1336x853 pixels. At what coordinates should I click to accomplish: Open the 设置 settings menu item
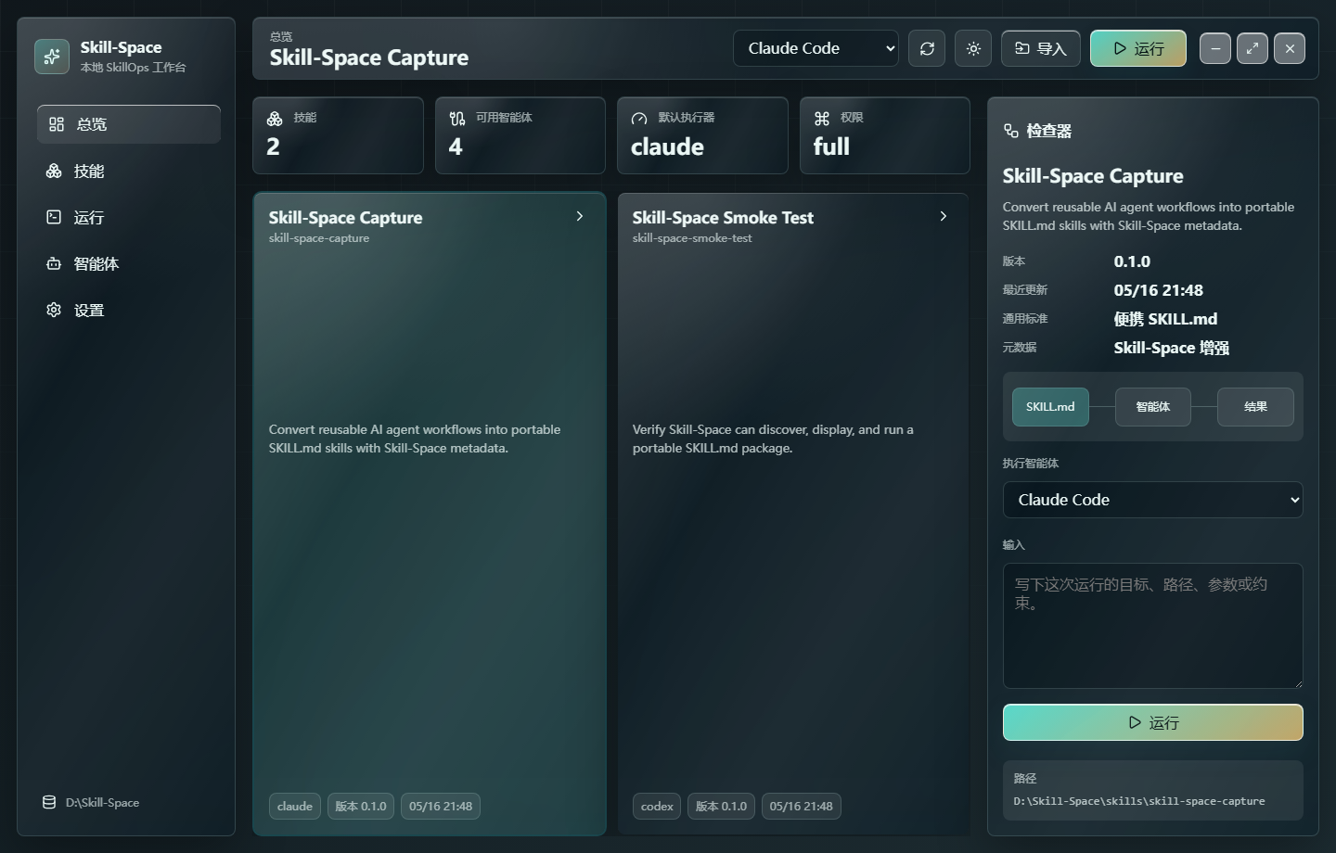pyautogui.click(x=129, y=310)
